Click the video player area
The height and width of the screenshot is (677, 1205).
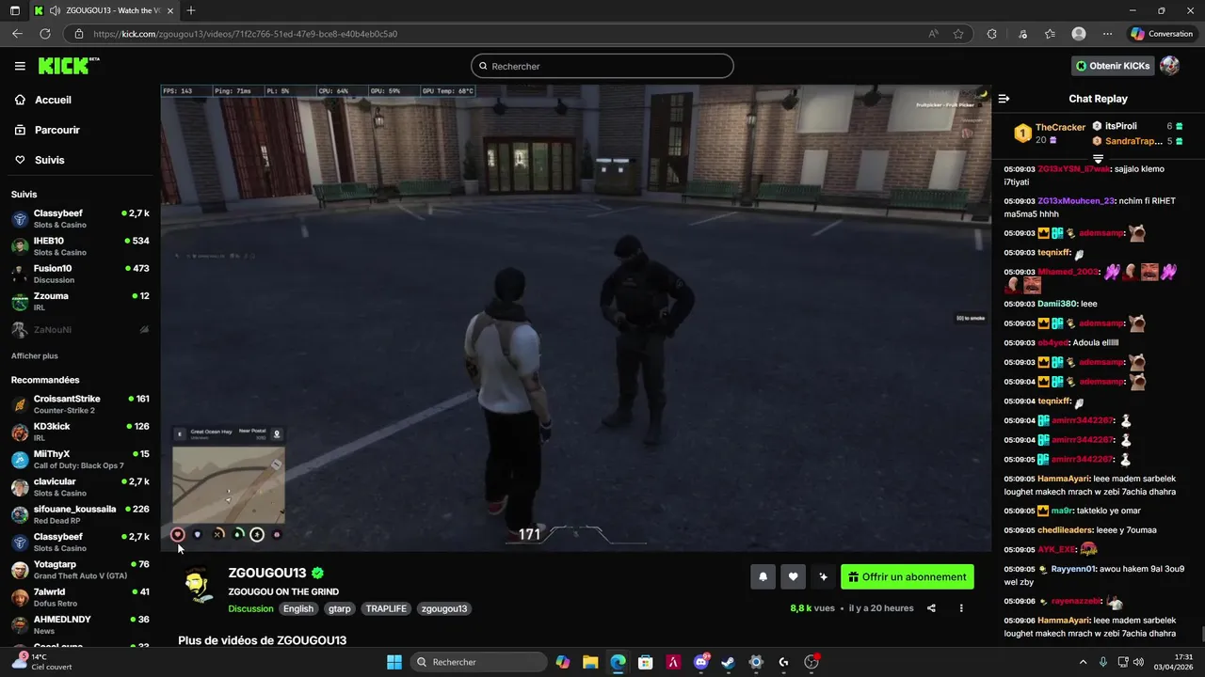(x=575, y=318)
